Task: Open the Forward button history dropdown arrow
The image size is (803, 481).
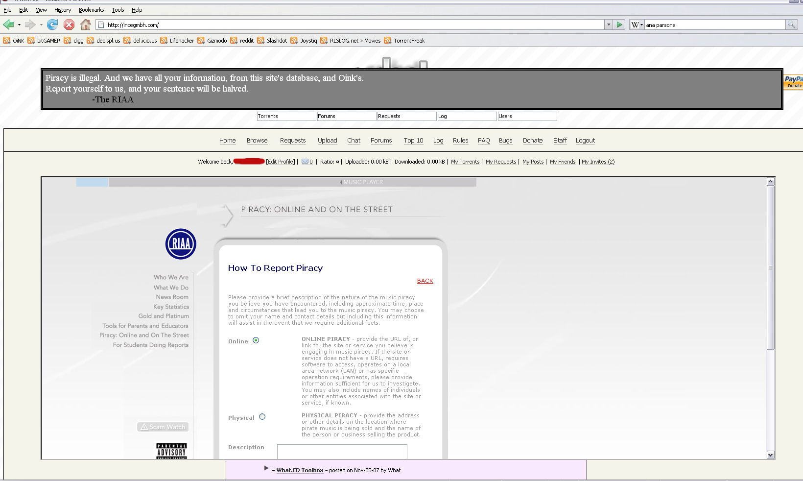Action: 41,24
